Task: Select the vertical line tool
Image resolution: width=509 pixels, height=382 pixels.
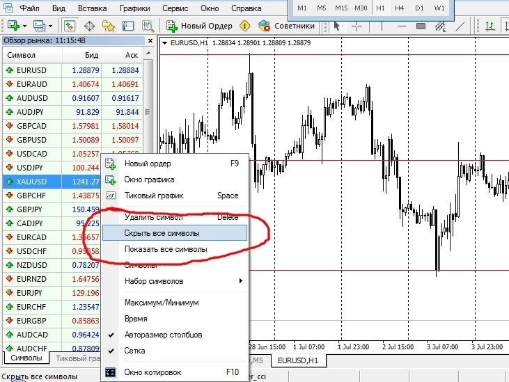Action: (x=382, y=26)
